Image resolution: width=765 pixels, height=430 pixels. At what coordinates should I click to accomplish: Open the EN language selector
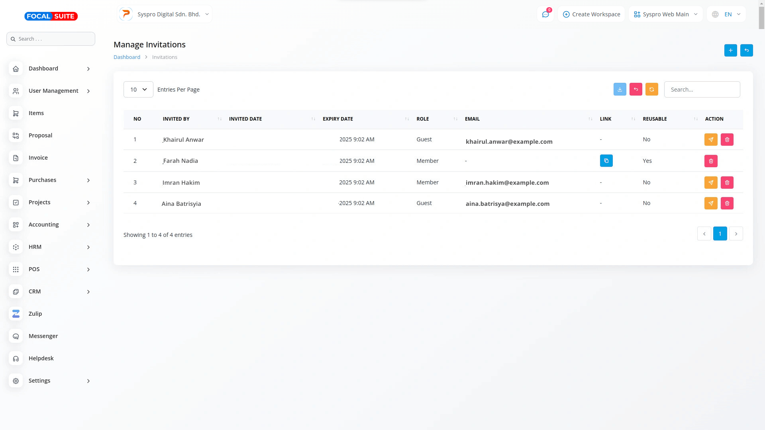tap(726, 14)
